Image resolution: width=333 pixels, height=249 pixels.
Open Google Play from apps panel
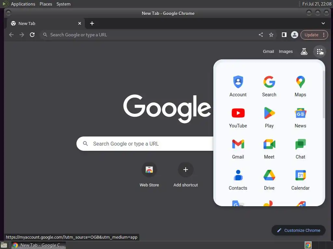[269, 117]
